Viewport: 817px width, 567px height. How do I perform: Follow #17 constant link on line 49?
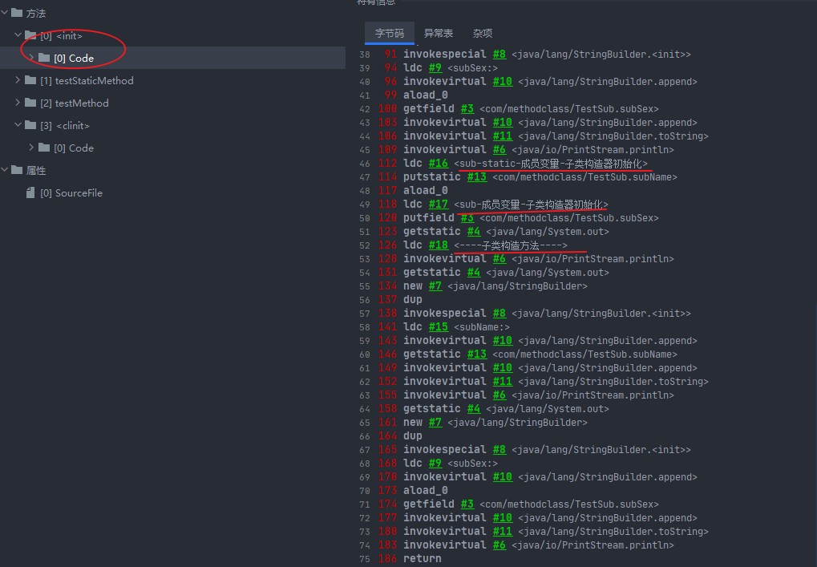tap(439, 205)
